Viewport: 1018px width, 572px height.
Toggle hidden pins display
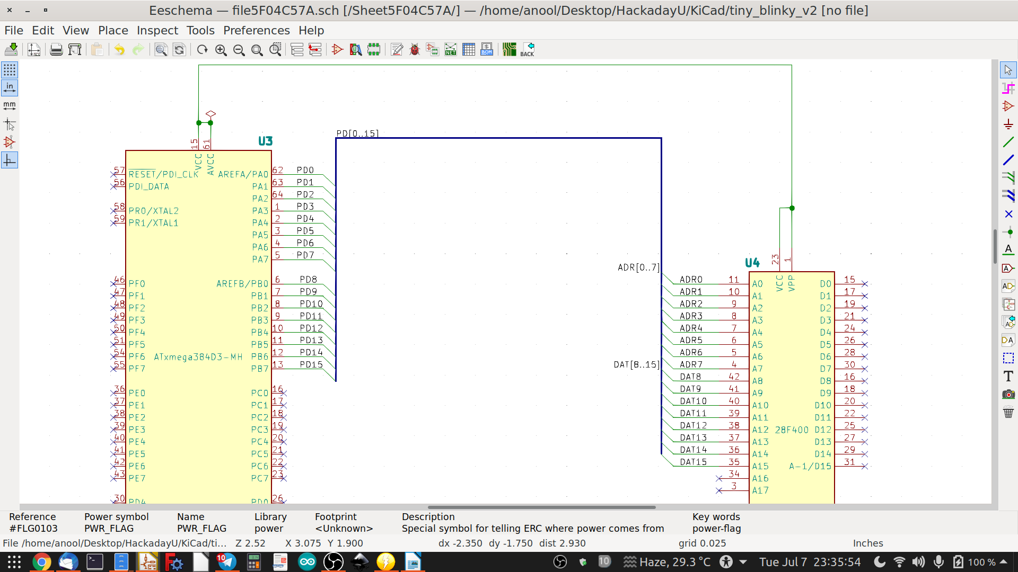[10, 142]
